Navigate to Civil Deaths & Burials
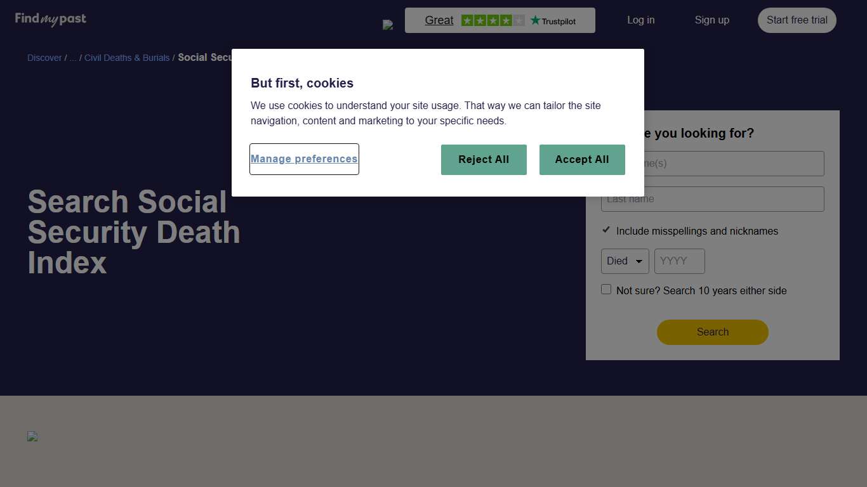The width and height of the screenshot is (867, 487). pos(127,58)
